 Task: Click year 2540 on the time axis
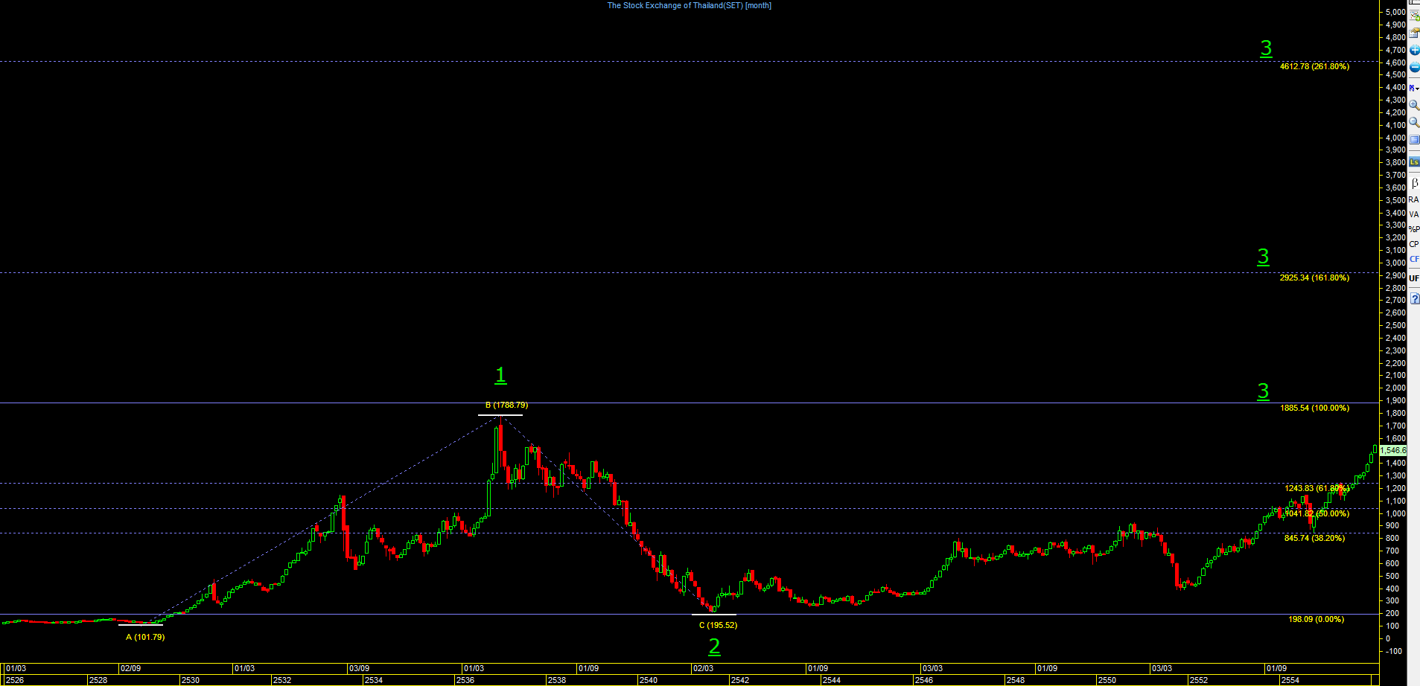pyautogui.click(x=648, y=680)
